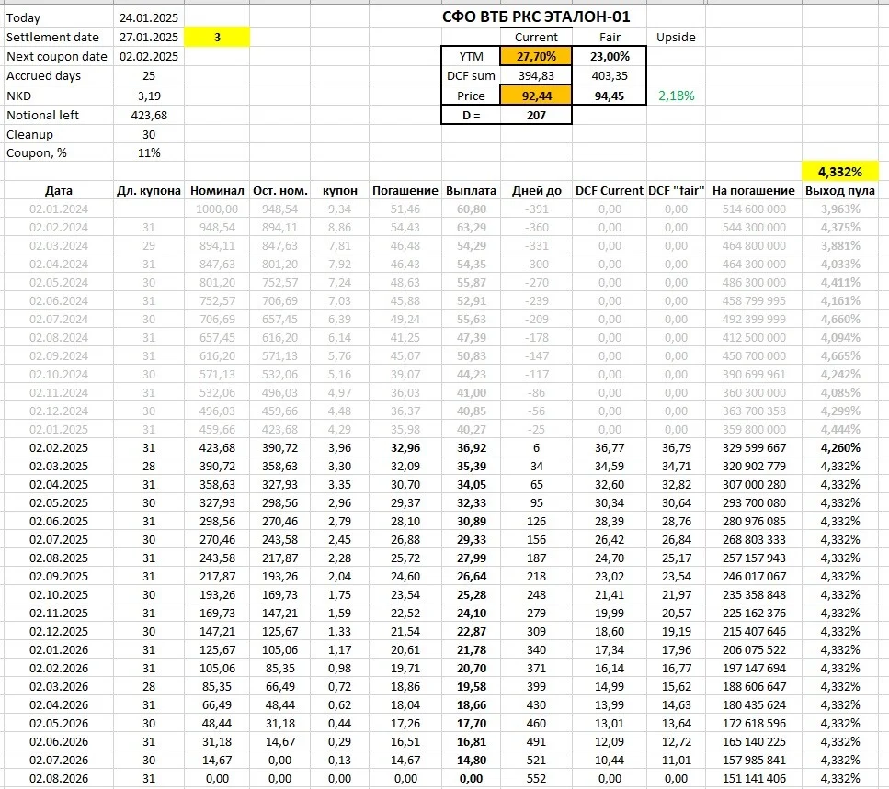Image resolution: width=889 pixels, height=789 pixels.
Task: Select the Fair column label
Action: pos(610,38)
